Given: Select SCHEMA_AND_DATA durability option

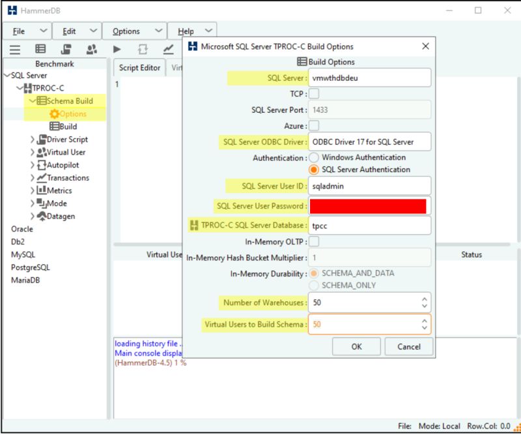Looking at the screenshot, I should (314, 273).
